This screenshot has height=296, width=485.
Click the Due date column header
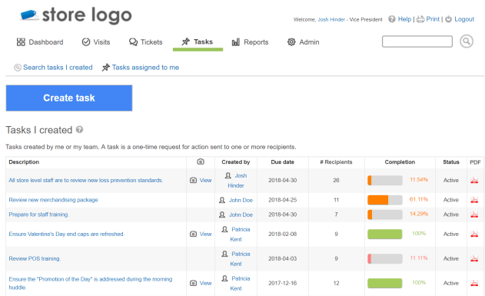[282, 162]
